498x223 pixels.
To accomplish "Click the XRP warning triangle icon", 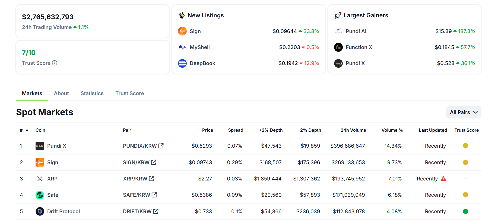I will [443, 179].
